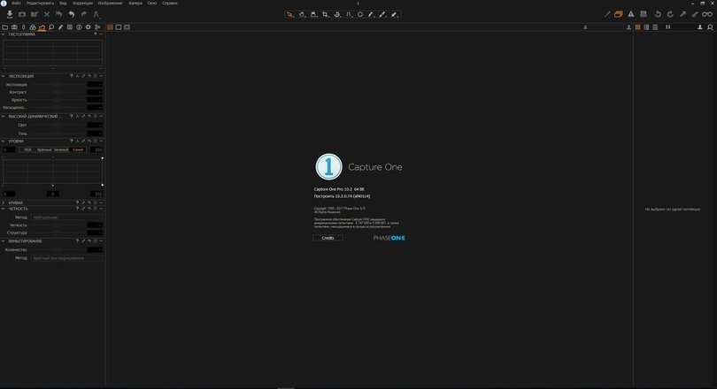Switch viewer to orange multi-view grid mode
The height and width of the screenshot is (389, 717).
click(x=110, y=27)
